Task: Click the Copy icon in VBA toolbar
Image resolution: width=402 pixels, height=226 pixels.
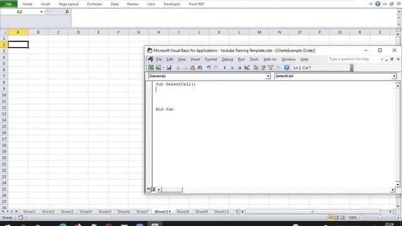Action: (185, 68)
